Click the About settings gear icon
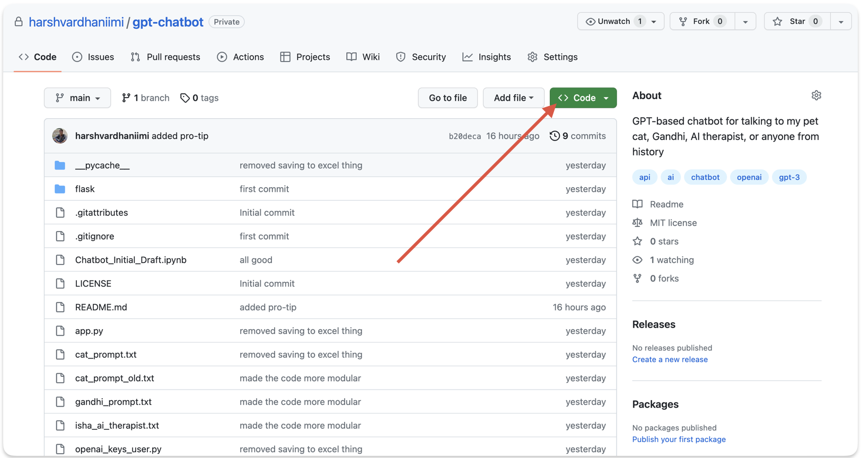The image size is (861, 458). (x=816, y=95)
